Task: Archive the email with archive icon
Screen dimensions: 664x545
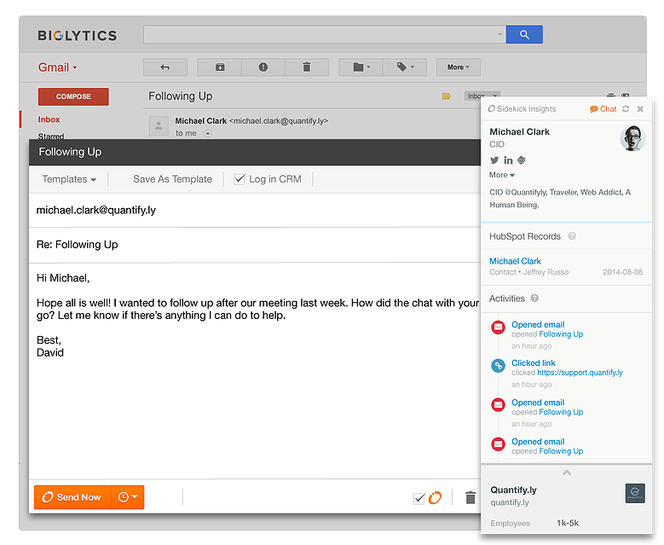Action: (220, 67)
